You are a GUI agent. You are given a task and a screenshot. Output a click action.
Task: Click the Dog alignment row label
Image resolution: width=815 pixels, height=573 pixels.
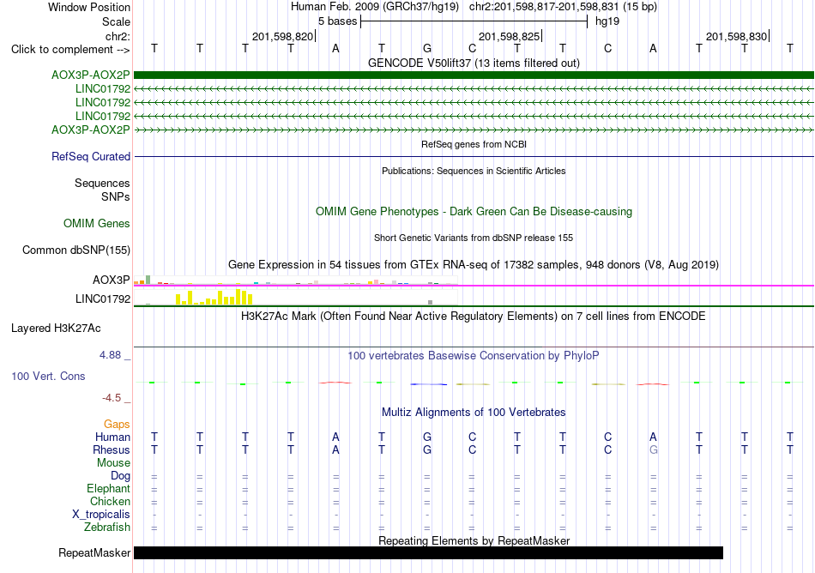click(x=120, y=475)
